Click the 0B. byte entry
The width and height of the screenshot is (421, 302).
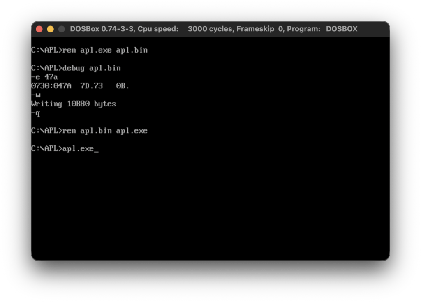point(123,86)
